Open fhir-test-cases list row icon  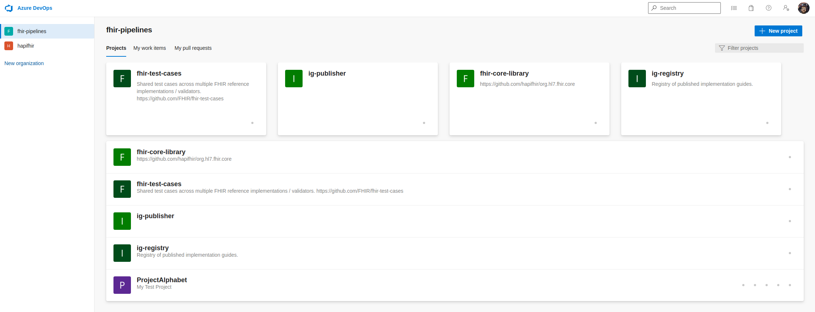click(x=122, y=189)
